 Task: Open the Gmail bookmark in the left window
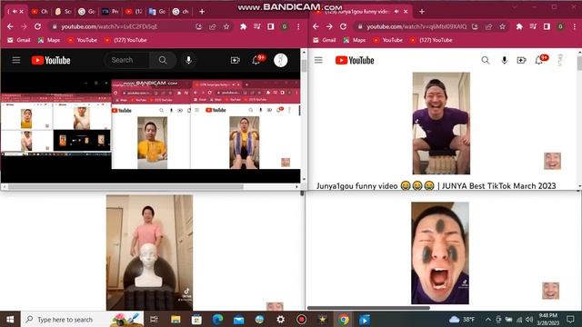pos(19,40)
